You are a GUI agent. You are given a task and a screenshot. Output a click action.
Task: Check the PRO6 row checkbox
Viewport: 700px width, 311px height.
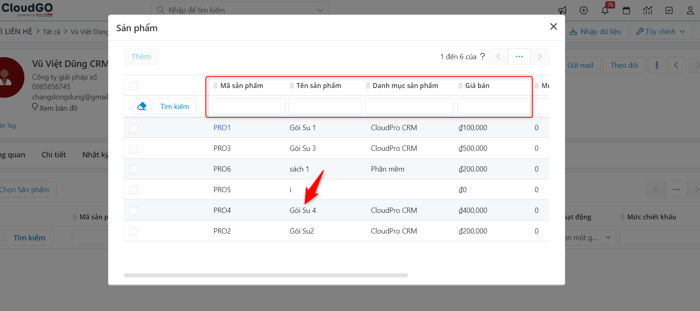pos(134,169)
